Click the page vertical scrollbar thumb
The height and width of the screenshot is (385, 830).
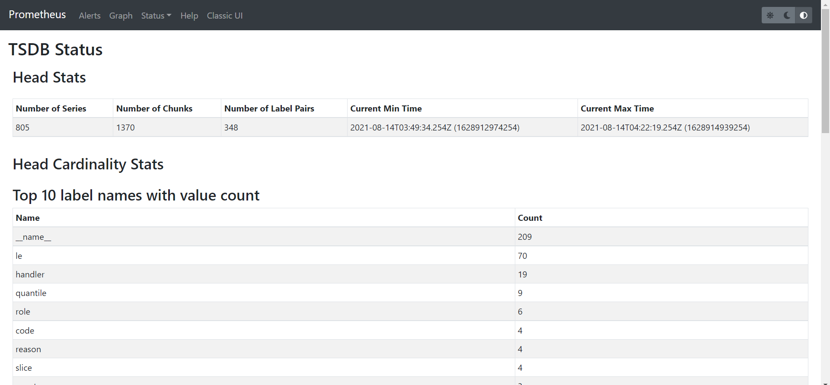[825, 71]
